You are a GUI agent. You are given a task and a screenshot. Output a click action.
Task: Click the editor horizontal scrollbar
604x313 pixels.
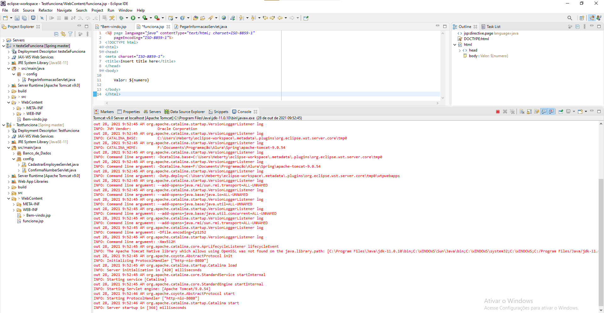point(272,103)
